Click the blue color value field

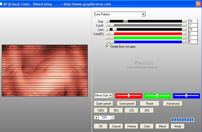[193, 42]
